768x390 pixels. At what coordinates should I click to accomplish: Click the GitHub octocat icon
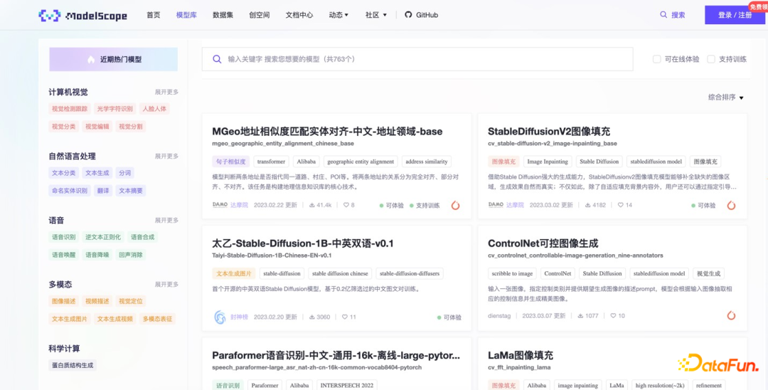408,15
